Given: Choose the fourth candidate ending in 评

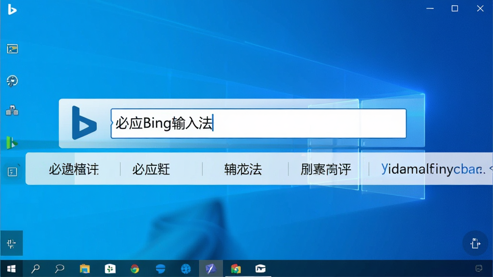Looking at the screenshot, I should [326, 170].
